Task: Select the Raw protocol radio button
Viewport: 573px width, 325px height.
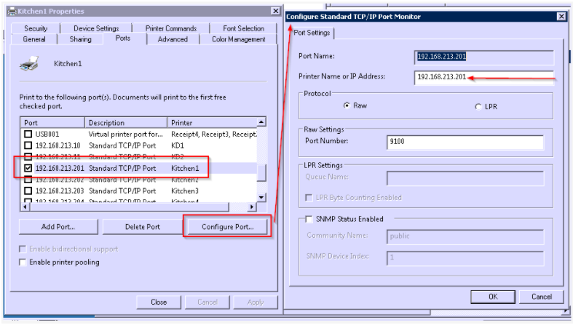Action: [x=347, y=105]
